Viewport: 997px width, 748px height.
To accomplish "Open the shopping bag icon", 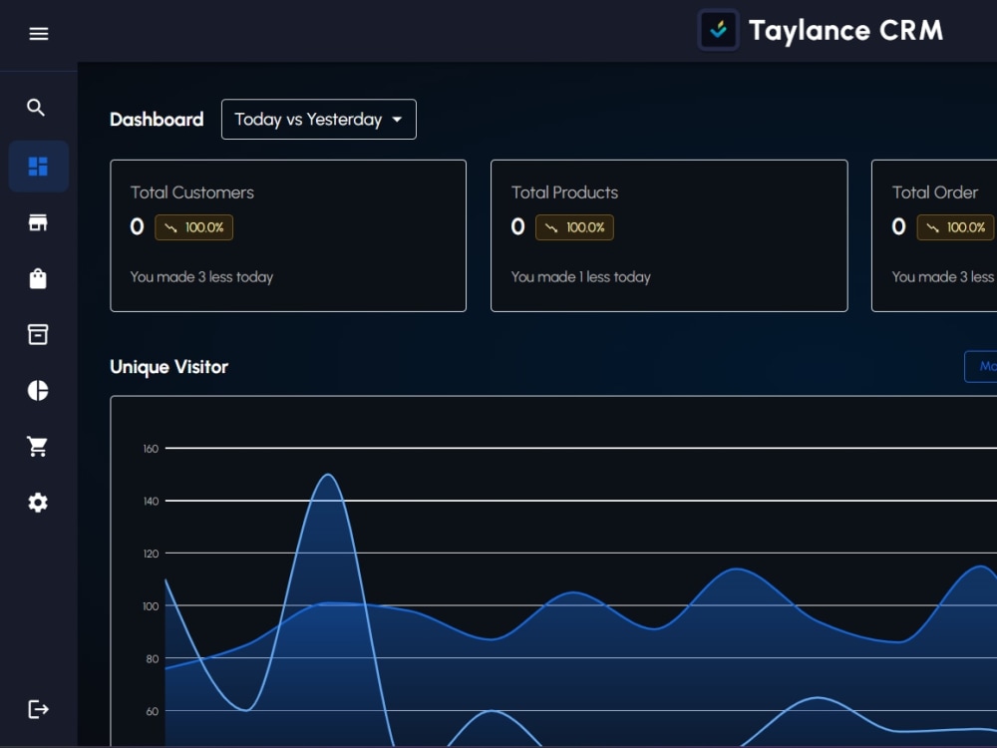I will [38, 278].
